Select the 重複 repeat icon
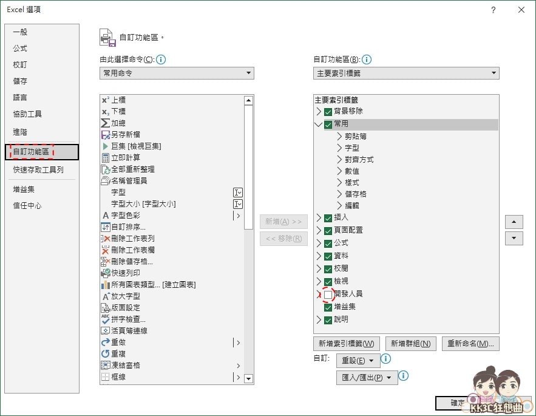 (x=106, y=353)
